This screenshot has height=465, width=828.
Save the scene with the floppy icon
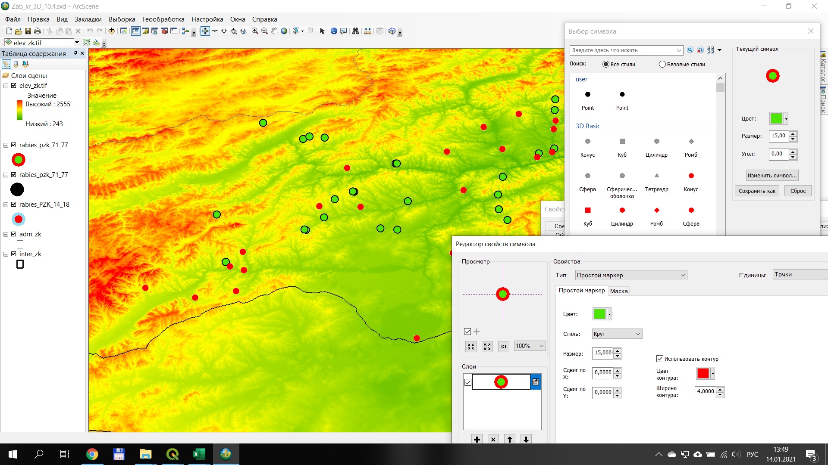click(x=28, y=31)
